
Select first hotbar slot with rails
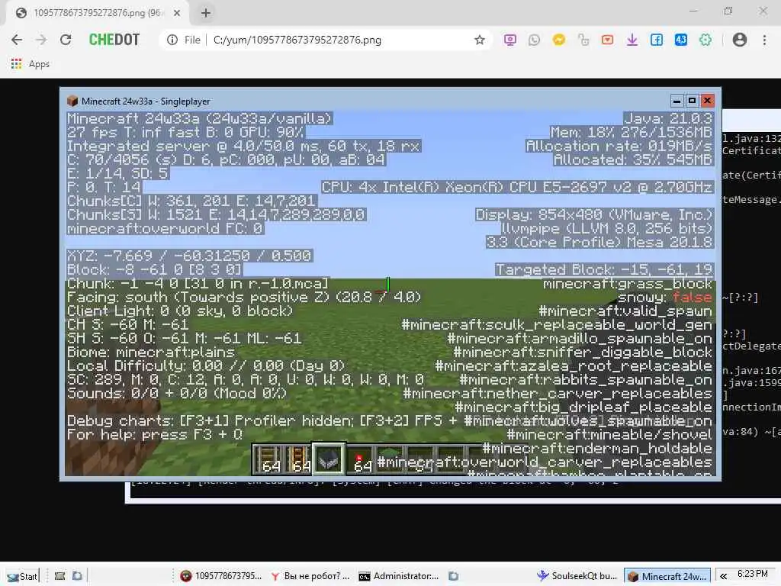click(268, 458)
